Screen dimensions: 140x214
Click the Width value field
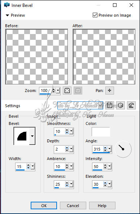click(21, 167)
